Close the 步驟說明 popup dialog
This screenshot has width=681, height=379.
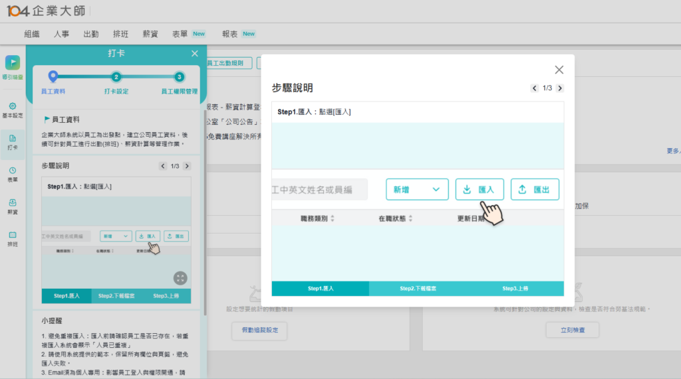(559, 70)
